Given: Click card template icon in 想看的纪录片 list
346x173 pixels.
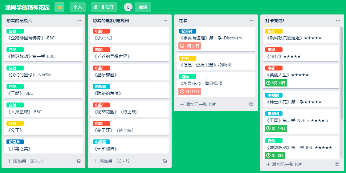Looking at the screenshot, I should [x=79, y=161].
